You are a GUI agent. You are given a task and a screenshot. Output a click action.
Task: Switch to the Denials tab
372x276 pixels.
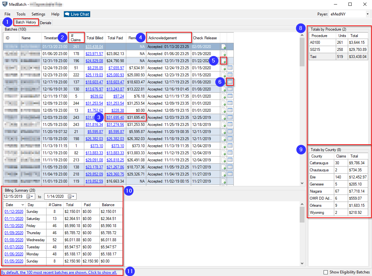click(46, 23)
